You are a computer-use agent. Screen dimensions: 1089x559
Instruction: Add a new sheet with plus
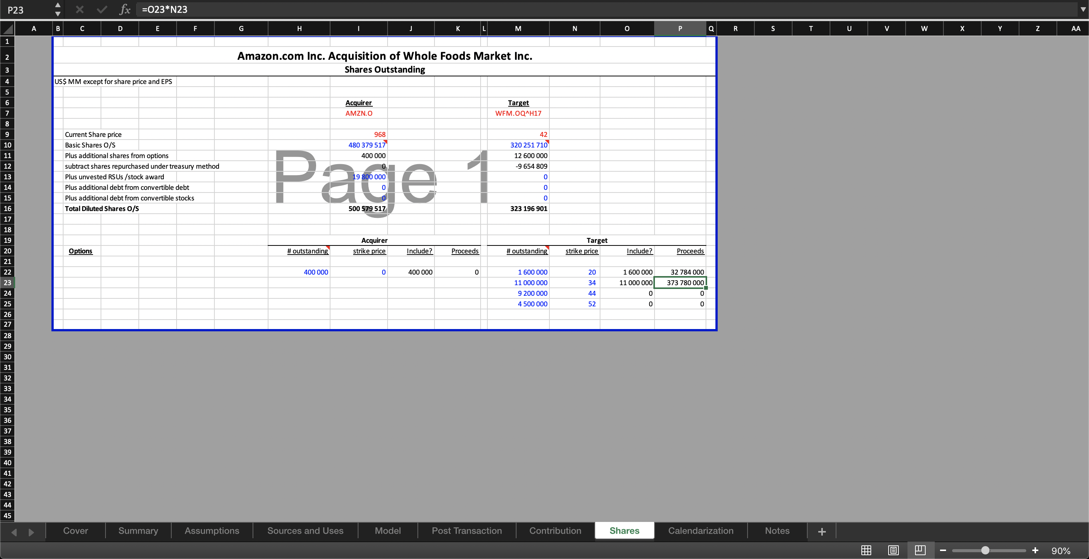pos(822,531)
